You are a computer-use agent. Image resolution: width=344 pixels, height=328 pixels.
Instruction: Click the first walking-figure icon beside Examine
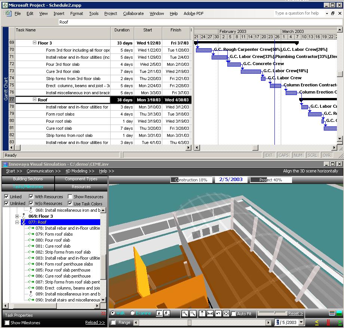(159, 313)
